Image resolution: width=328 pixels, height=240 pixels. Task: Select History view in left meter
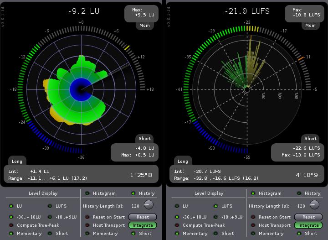click(x=133, y=193)
